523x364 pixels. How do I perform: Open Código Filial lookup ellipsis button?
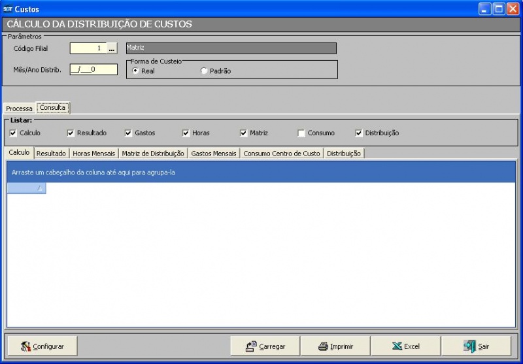(x=112, y=48)
